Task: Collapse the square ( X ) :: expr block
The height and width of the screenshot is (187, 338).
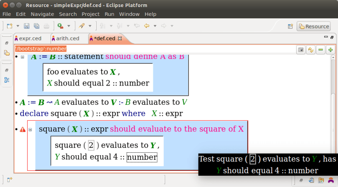Action: pos(30,129)
